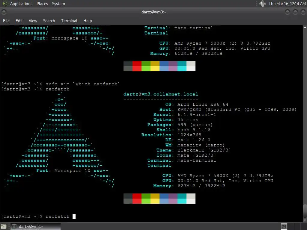Viewport: 307px width, 230px height.
Task: Click the Shell: bash 5.1.16 line
Action: pyautogui.click(x=183, y=130)
